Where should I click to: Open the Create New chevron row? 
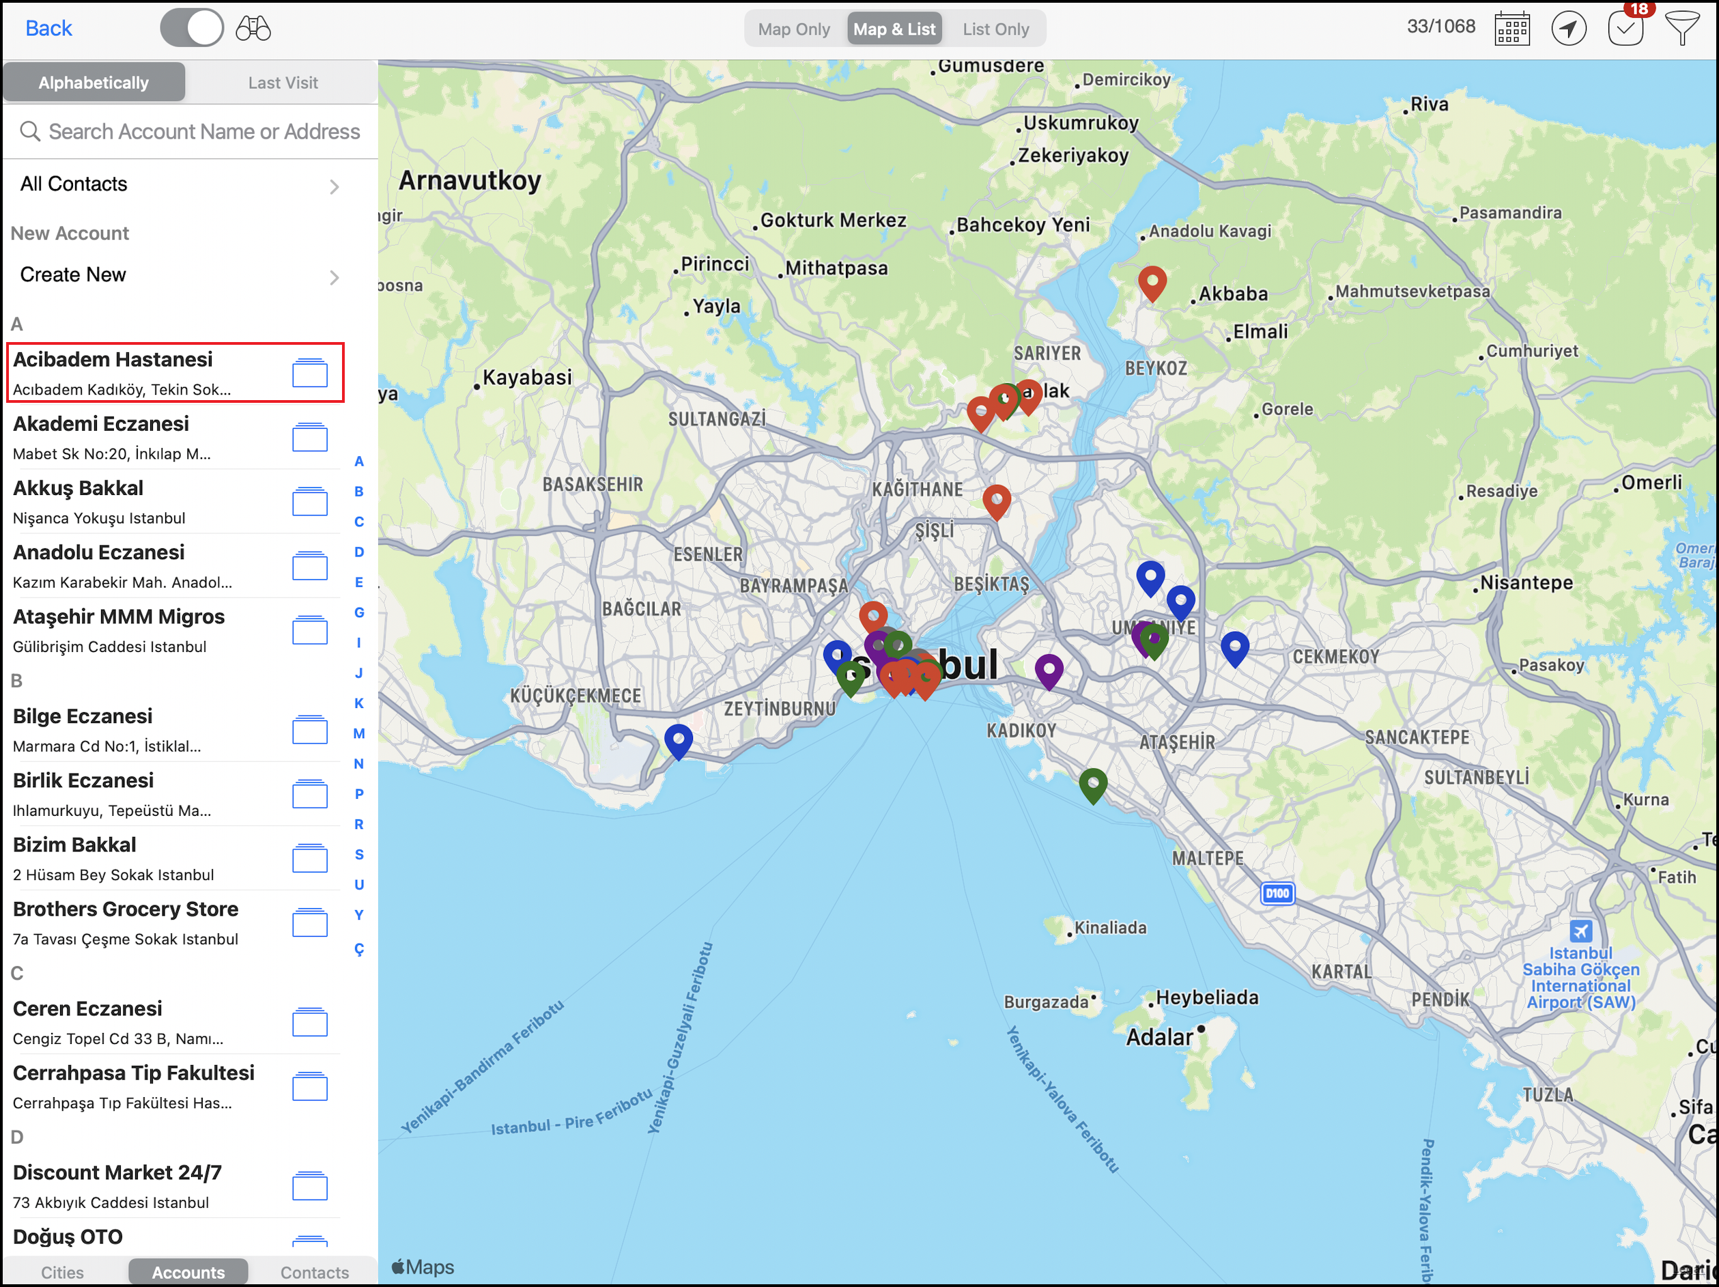click(x=334, y=277)
